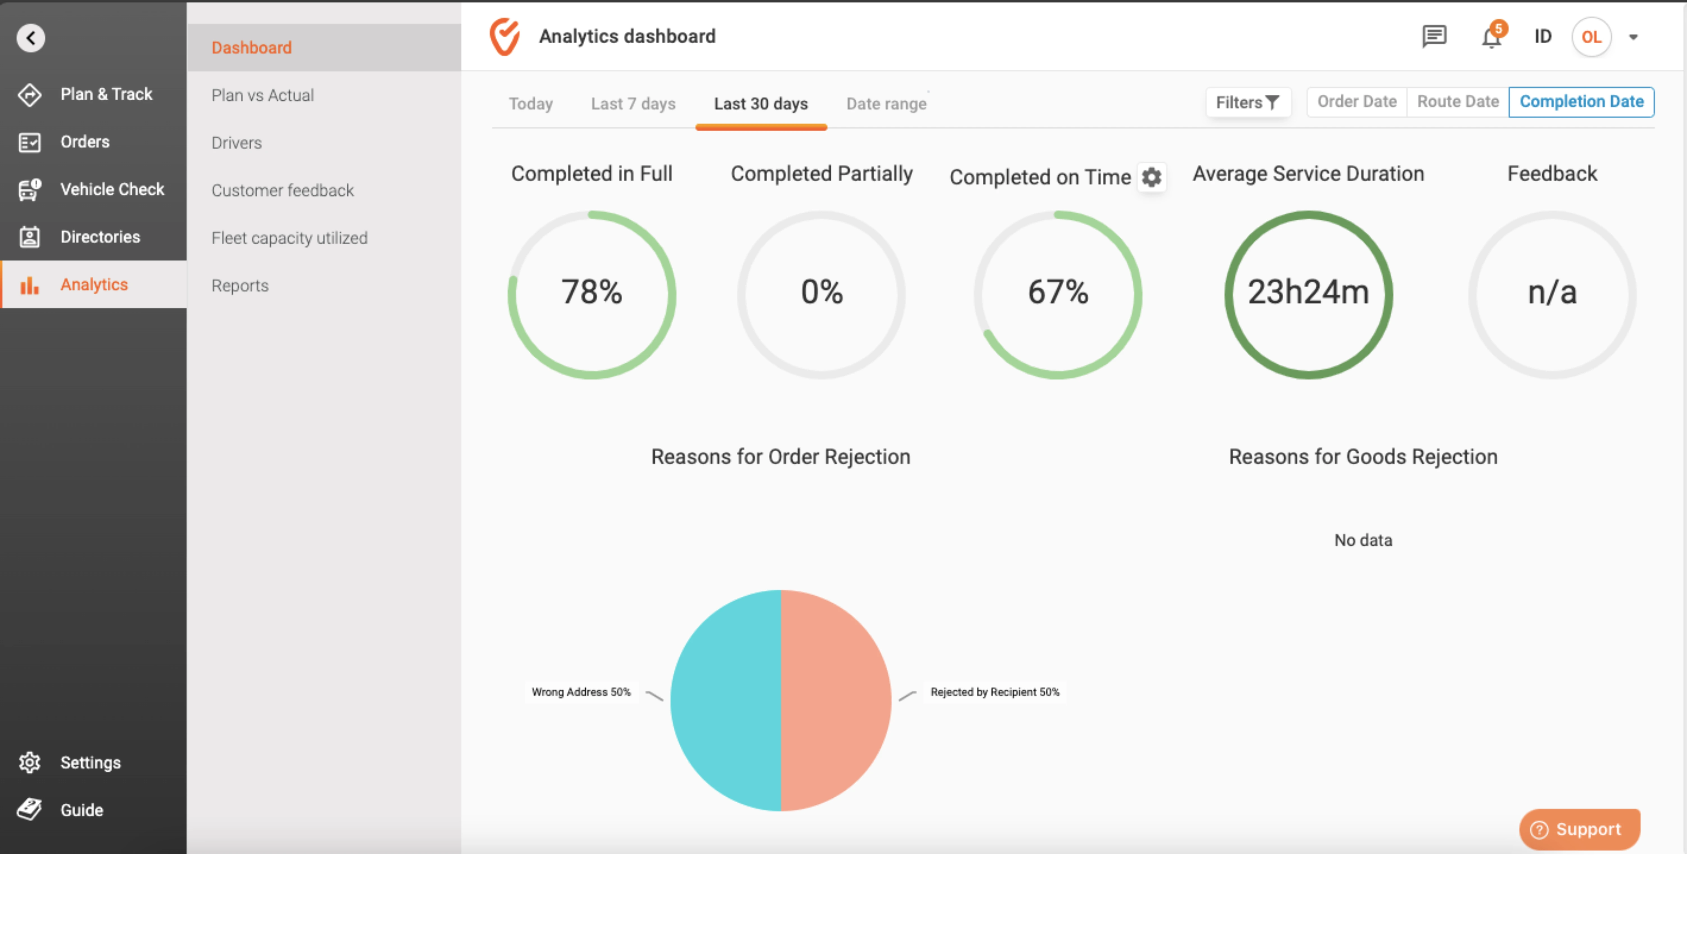Click the Directories contact icon
The image size is (1687, 949).
click(30, 237)
